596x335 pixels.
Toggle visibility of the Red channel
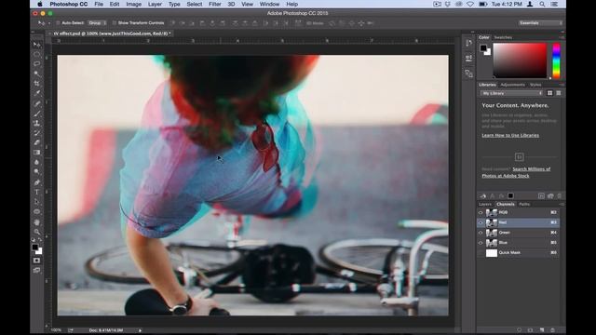tap(481, 222)
